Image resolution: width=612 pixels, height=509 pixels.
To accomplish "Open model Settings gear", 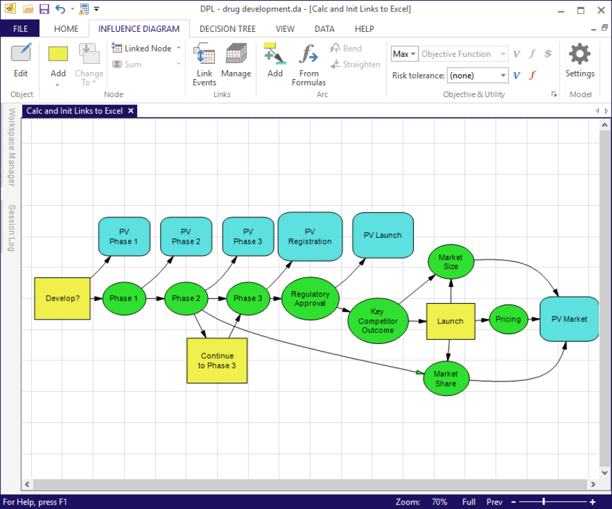I will (x=579, y=55).
